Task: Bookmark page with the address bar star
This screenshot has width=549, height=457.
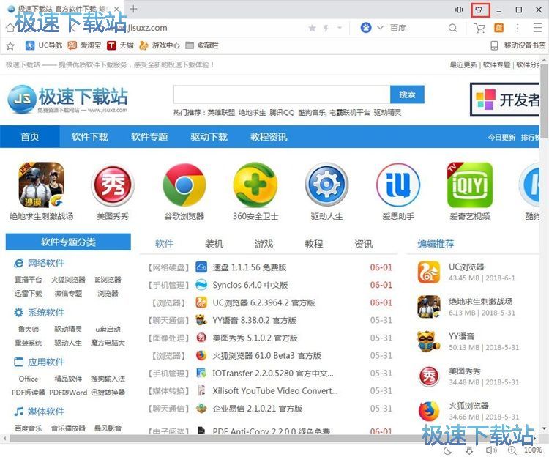Action: pyautogui.click(x=312, y=28)
